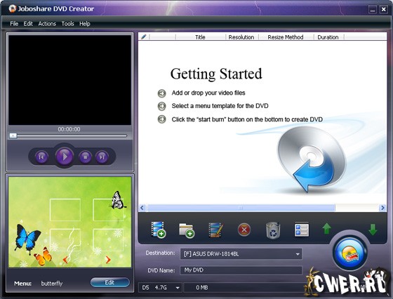Click the DVD Name input field
This screenshot has width=393, height=299.
point(241,270)
